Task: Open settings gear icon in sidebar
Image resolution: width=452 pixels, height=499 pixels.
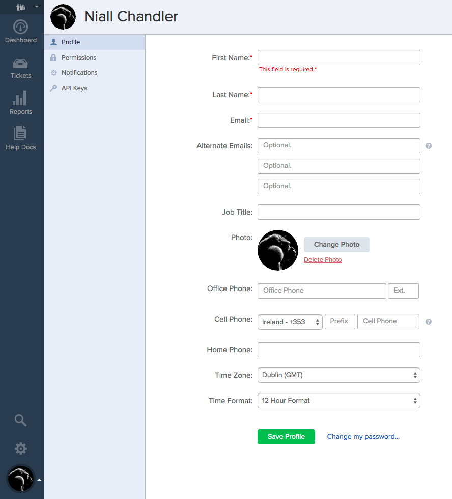Action: [x=21, y=449]
